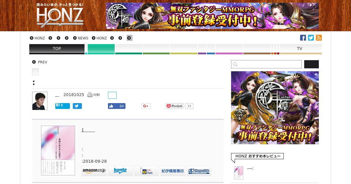Open the TOP tab

[x=57, y=49]
